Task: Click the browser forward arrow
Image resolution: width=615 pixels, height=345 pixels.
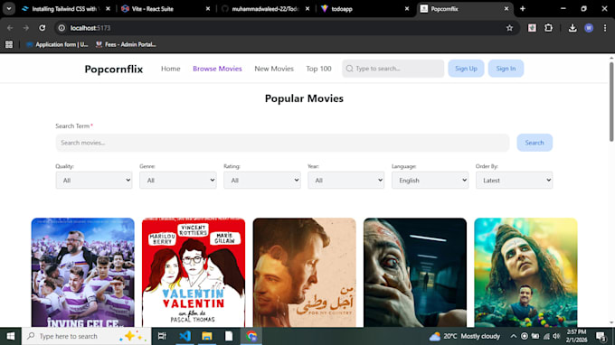Action: coord(26,28)
